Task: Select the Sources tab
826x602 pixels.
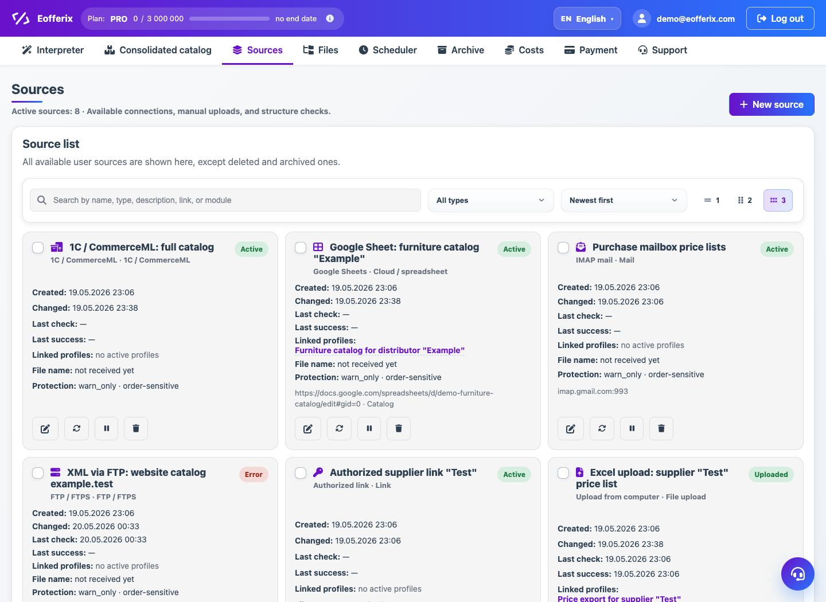Action: tap(258, 50)
